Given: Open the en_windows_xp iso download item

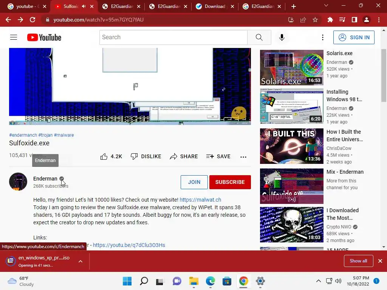Looking at the screenshot, I should pos(39,261).
